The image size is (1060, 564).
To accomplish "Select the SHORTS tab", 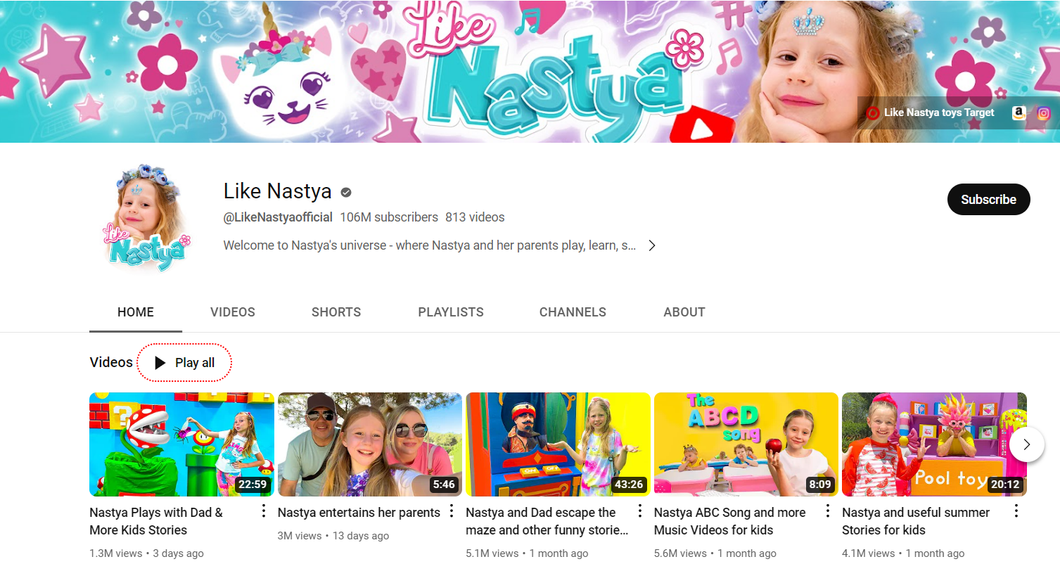I will point(336,312).
